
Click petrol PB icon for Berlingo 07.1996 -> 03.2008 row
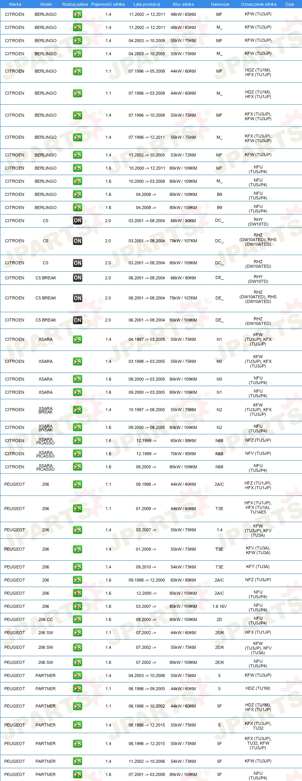(x=78, y=93)
